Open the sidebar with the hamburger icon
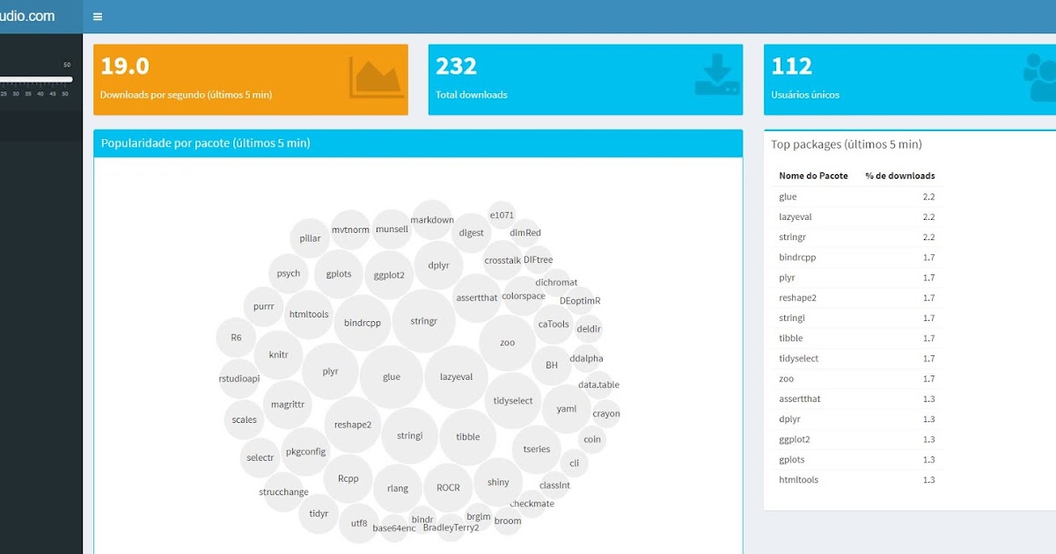Screen dimensions: 1056x554 click(97, 16)
